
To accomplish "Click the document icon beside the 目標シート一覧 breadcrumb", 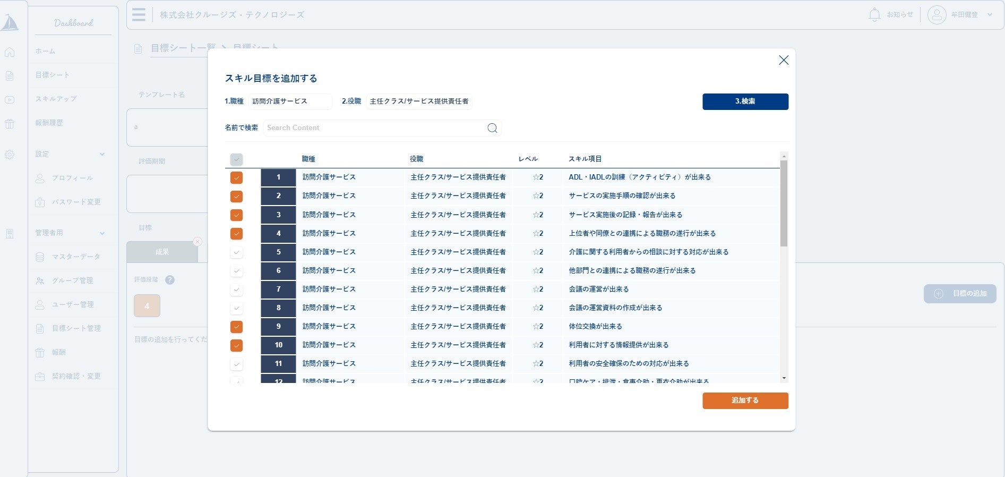I will point(138,49).
